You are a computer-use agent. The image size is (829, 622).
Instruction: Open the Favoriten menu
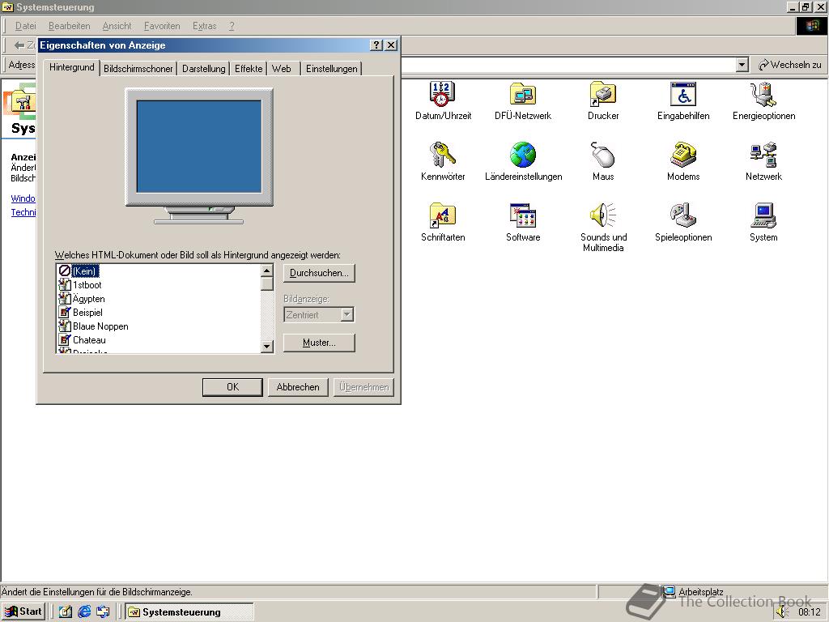point(162,26)
